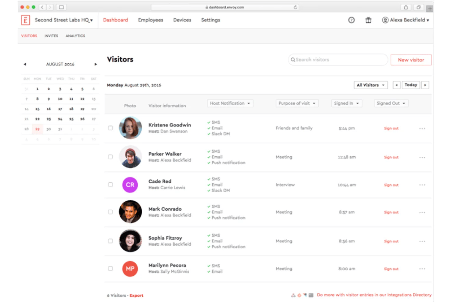Expand Host Notification column dropdown
Image resolution: width=452 pixels, height=302 pixels.
[x=230, y=103]
